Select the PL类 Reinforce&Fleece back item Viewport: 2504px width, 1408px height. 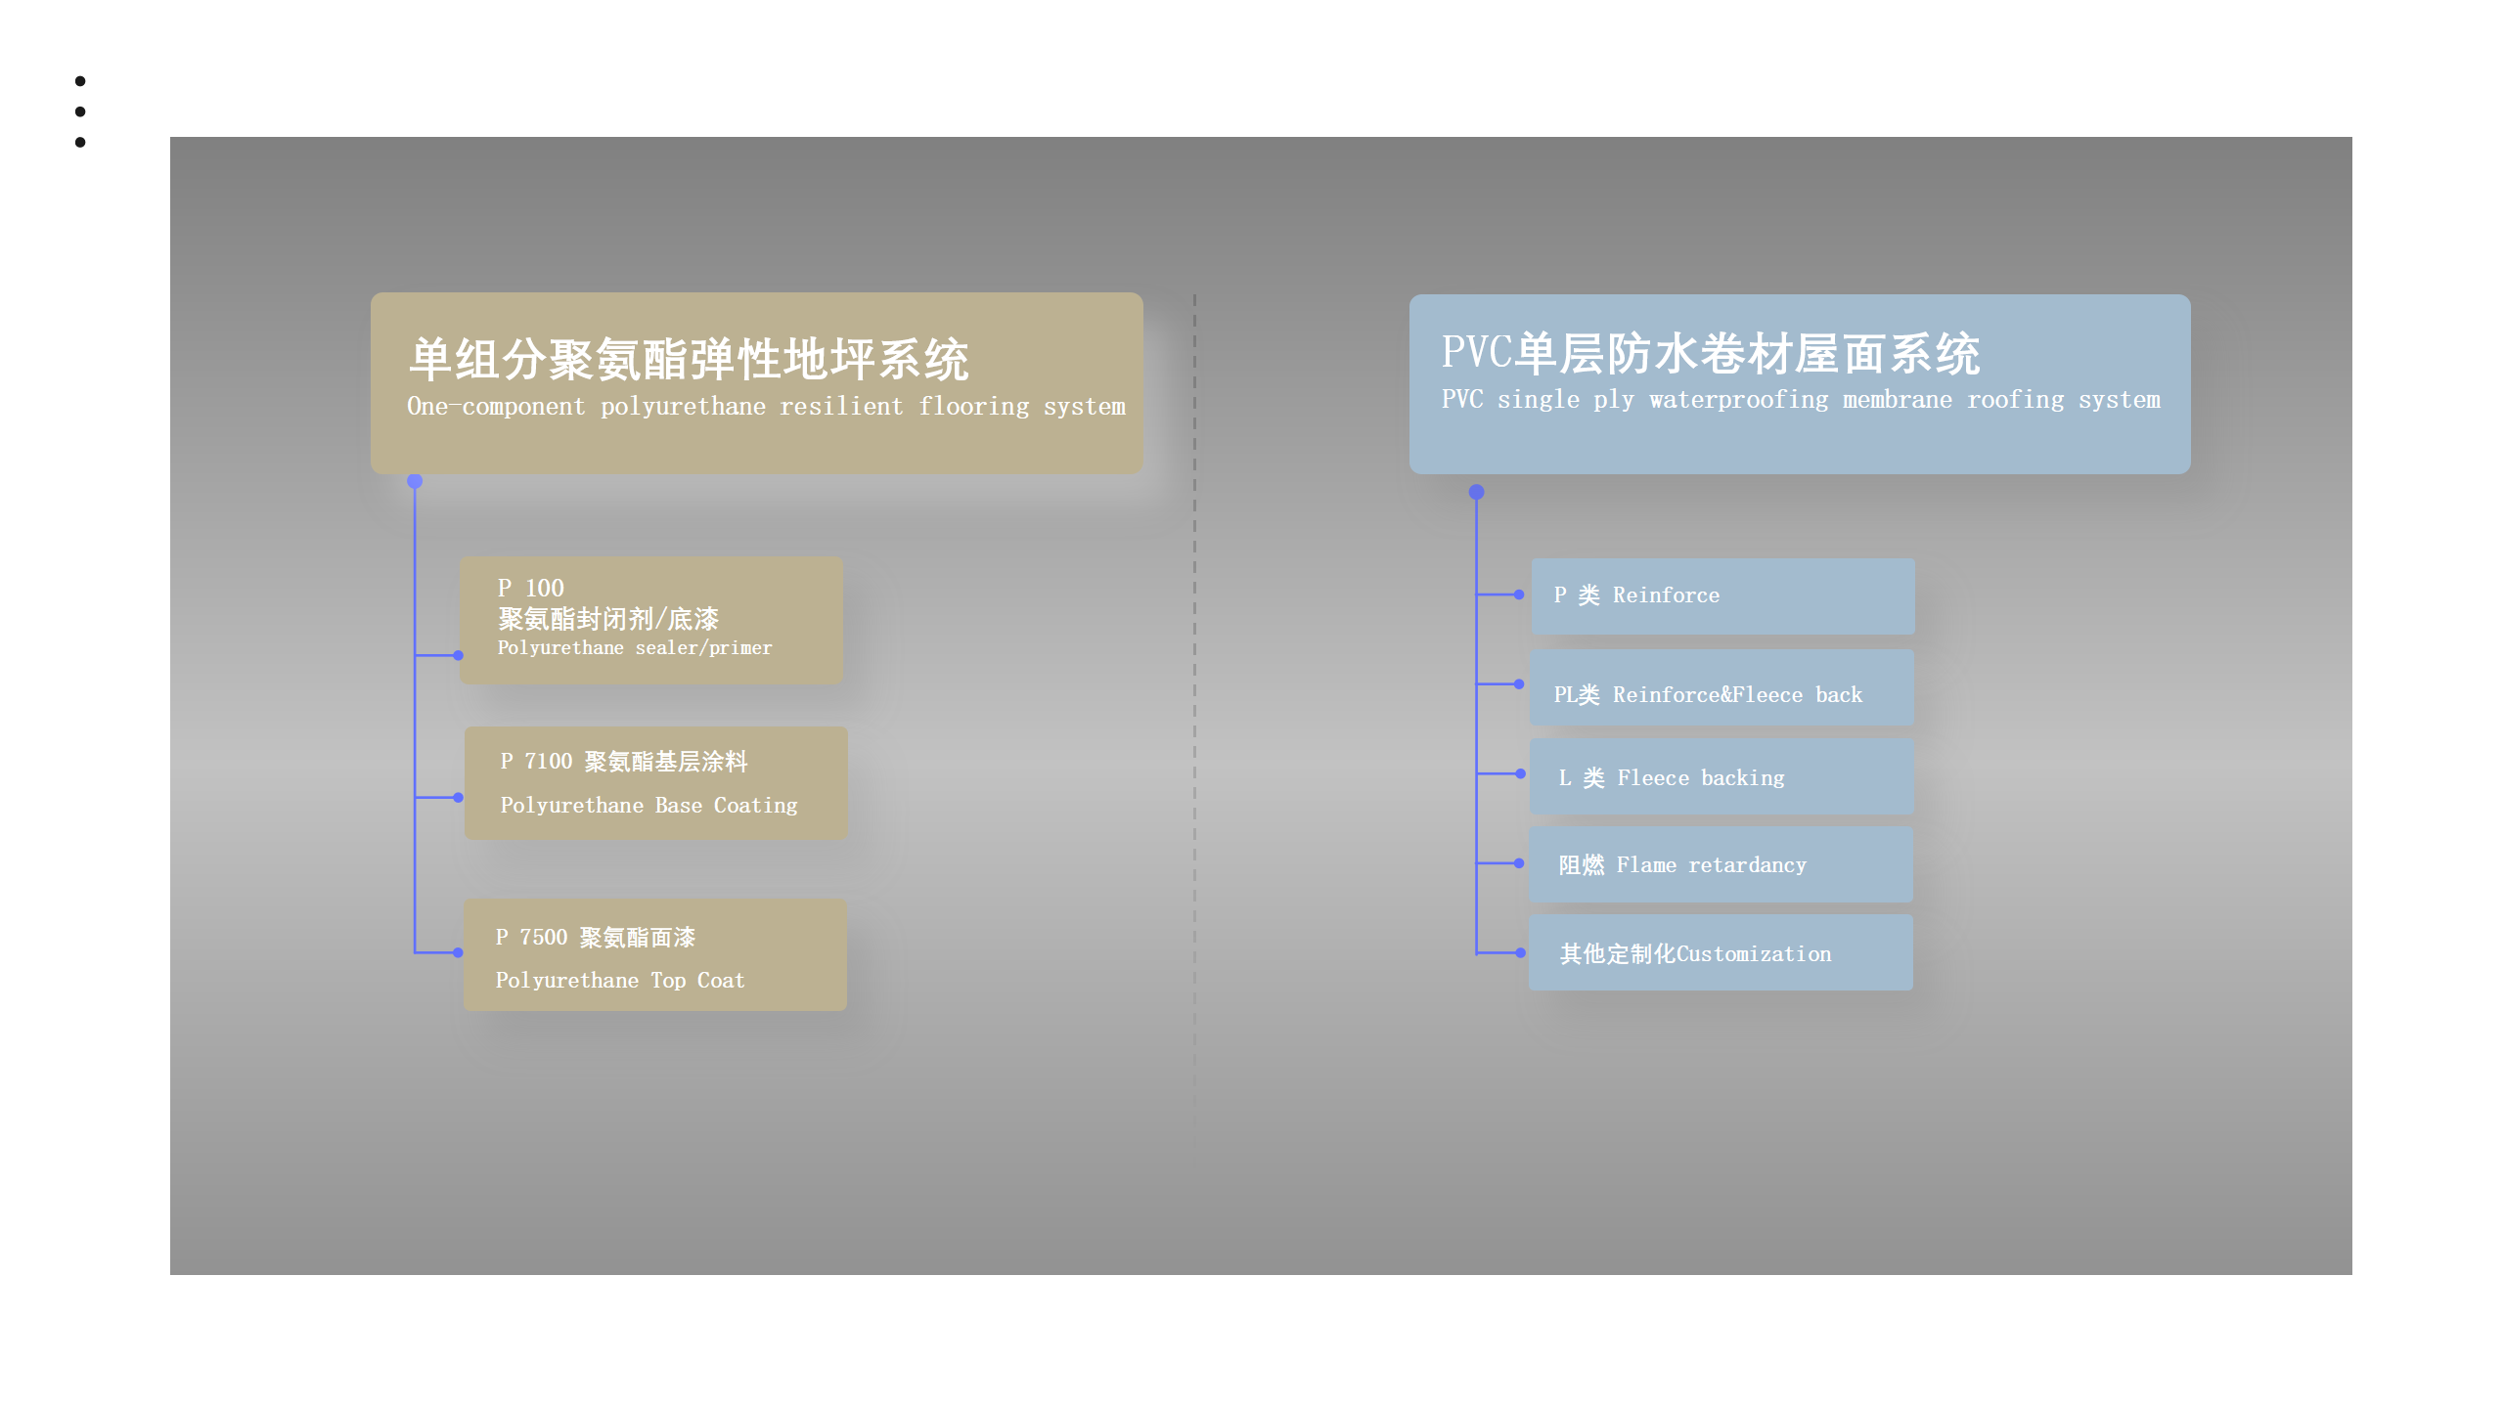tap(1721, 686)
